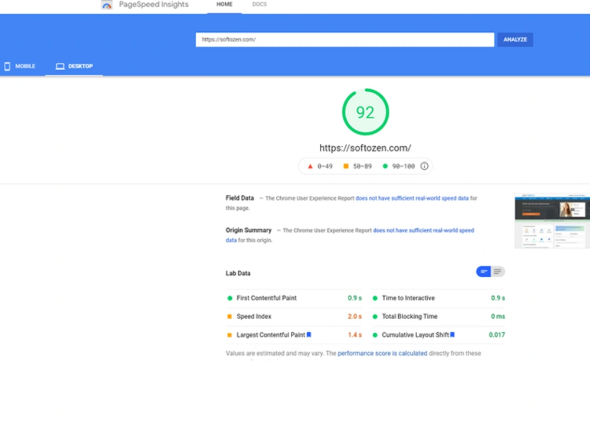The image size is (590, 443).
Task: Click the Lab Data heading
Action: tap(238, 273)
